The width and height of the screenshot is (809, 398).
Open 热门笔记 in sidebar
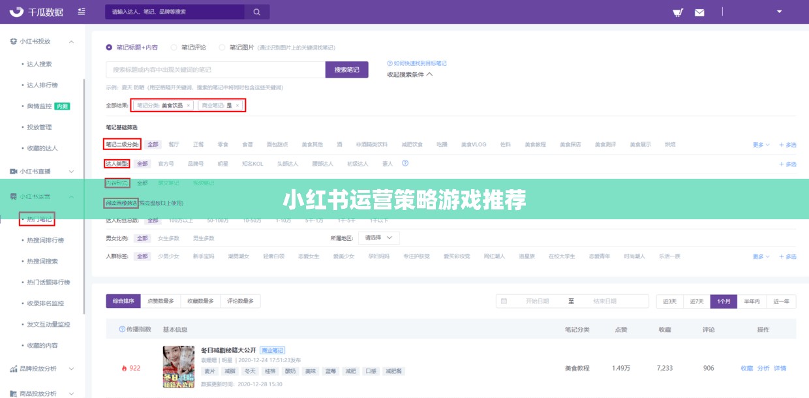point(39,219)
